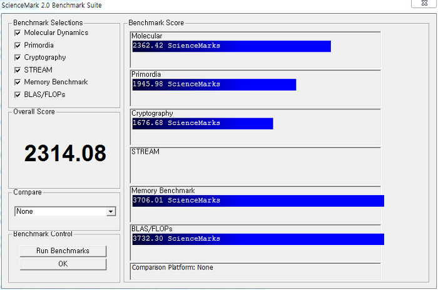Click the Molecular label in Benchmark Score

click(x=146, y=36)
